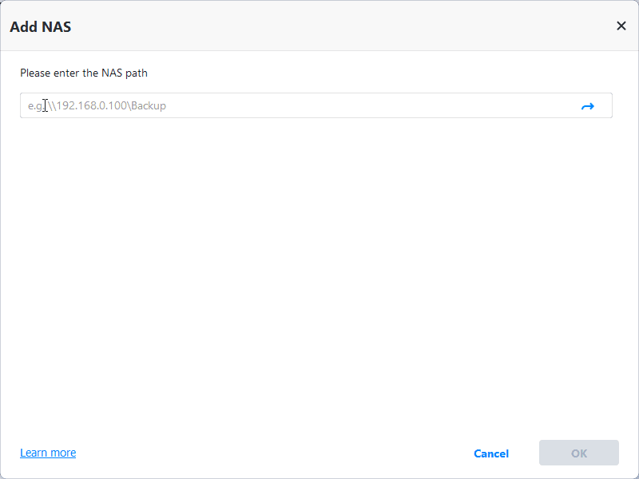Viewport: 639px width, 479px height.
Task: Open the Learn more link
Action: coord(48,453)
